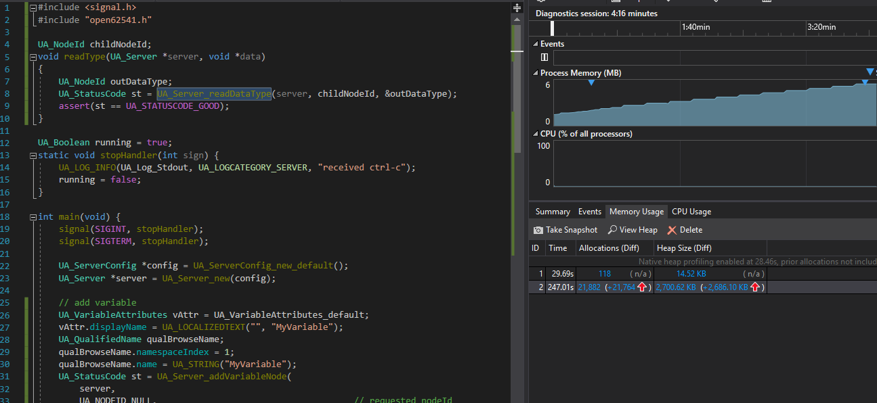This screenshot has width=877, height=403.
Task: Click the "// add variable" comment
Action: click(x=98, y=303)
